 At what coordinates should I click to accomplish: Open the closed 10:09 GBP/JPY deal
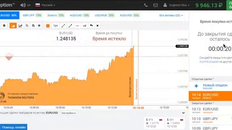point(210,127)
